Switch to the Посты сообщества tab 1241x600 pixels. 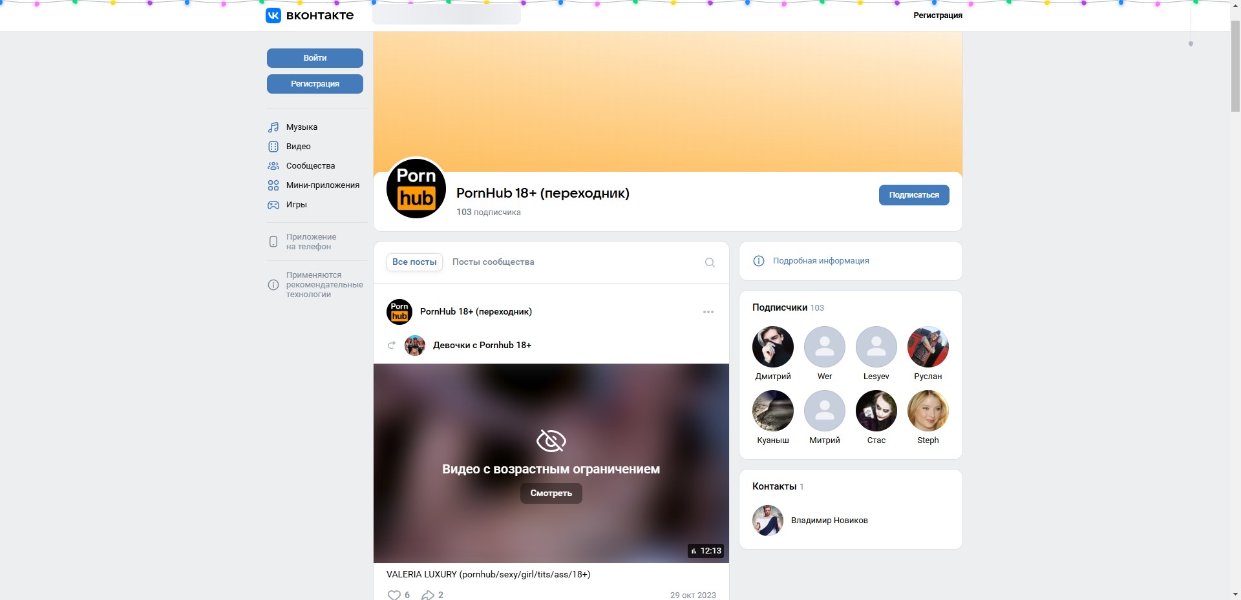[x=493, y=262]
